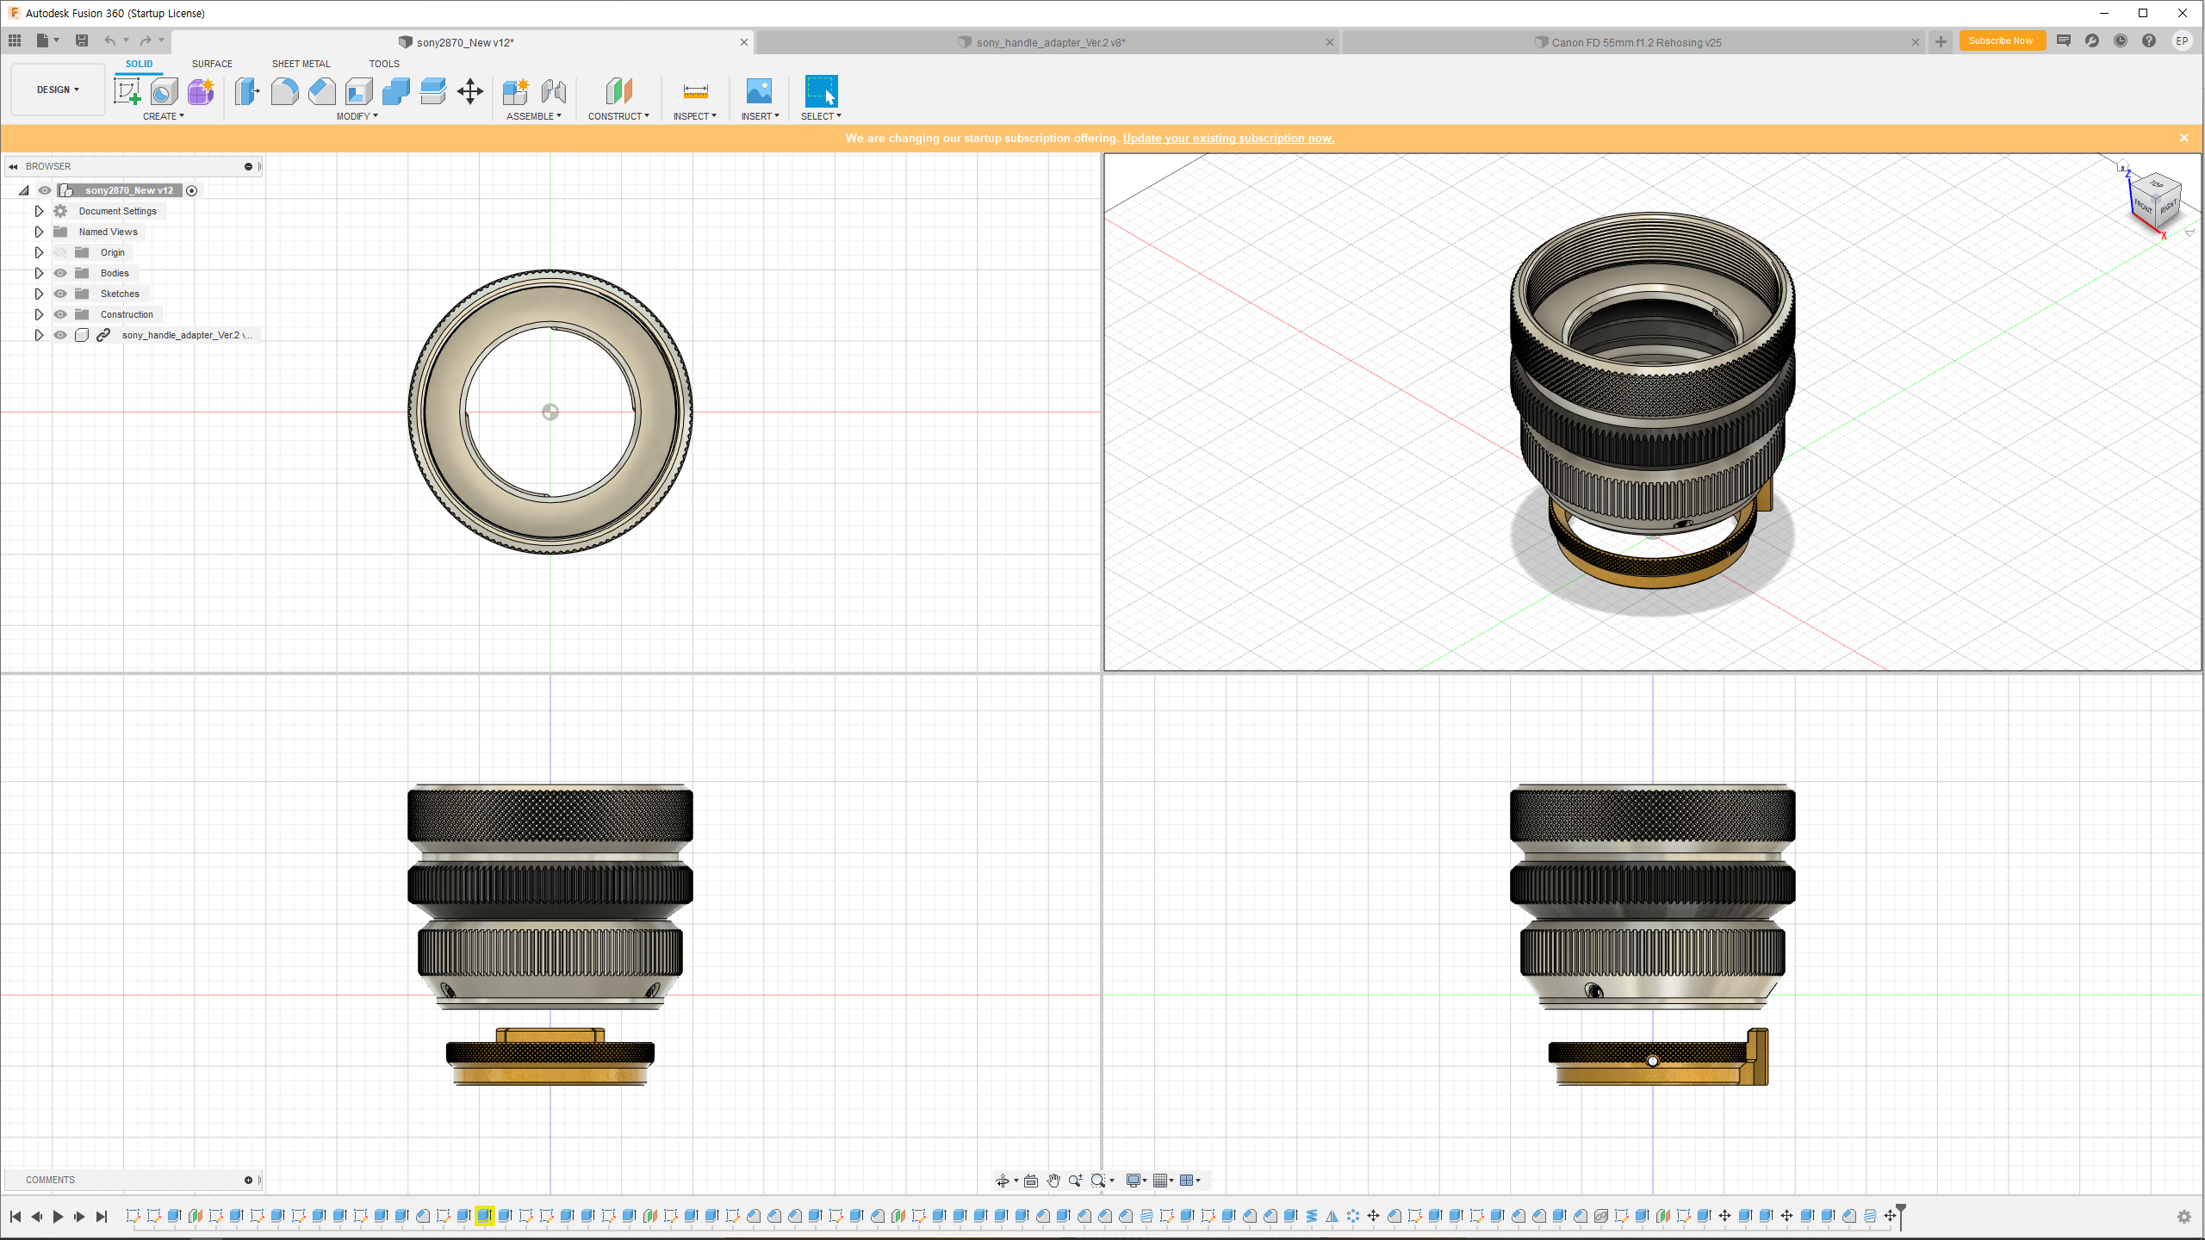
Task: Toggle visibility of Bodies folder
Action: point(60,273)
